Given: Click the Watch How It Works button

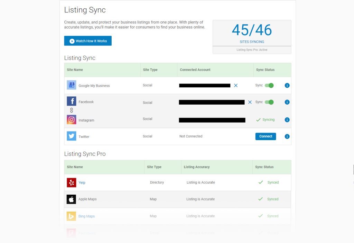Looking at the screenshot, I should (88, 41).
